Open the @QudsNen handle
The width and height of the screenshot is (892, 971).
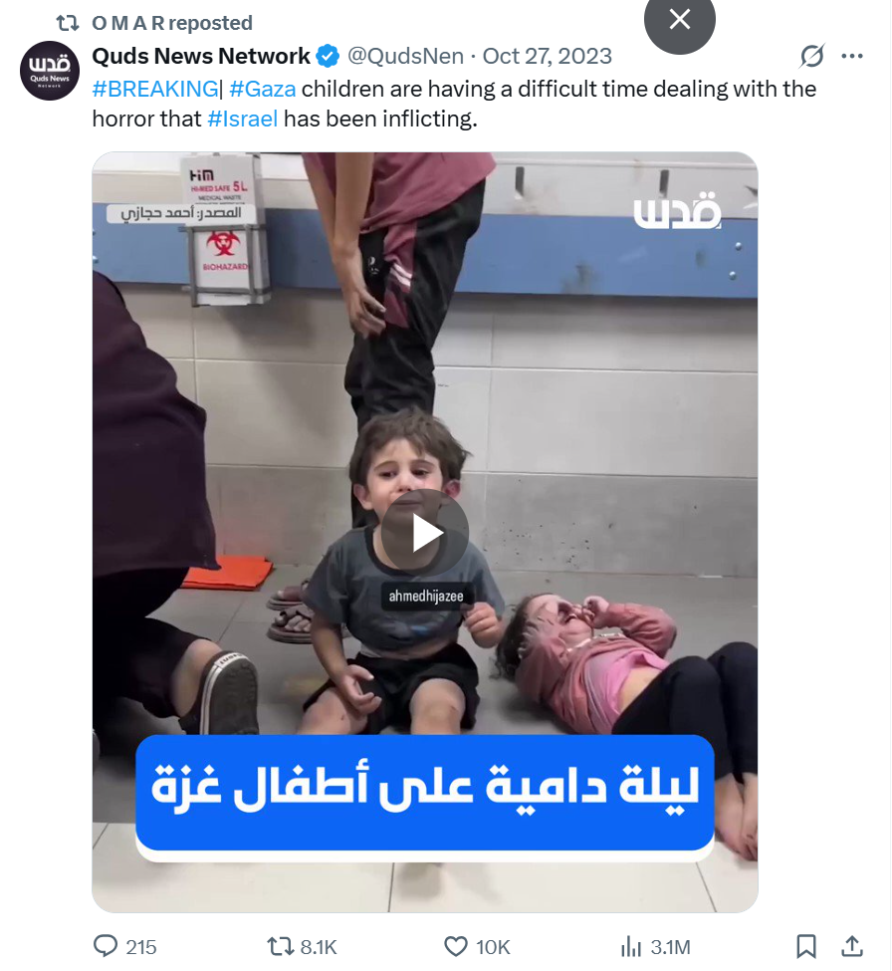click(405, 57)
